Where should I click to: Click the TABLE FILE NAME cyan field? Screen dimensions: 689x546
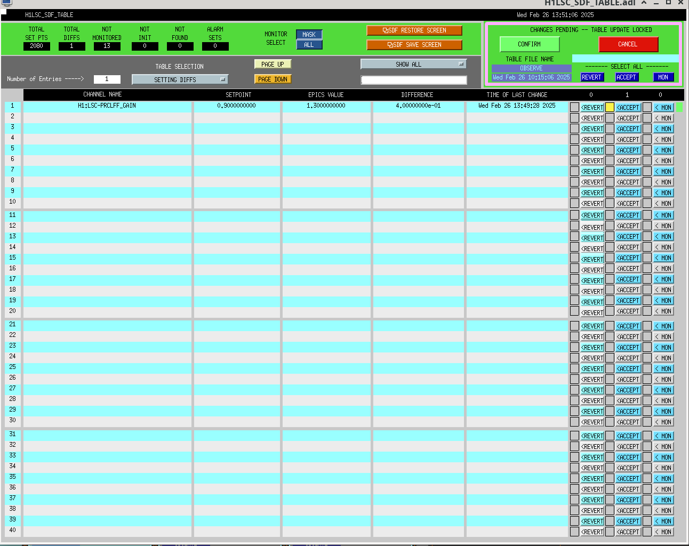626,58
